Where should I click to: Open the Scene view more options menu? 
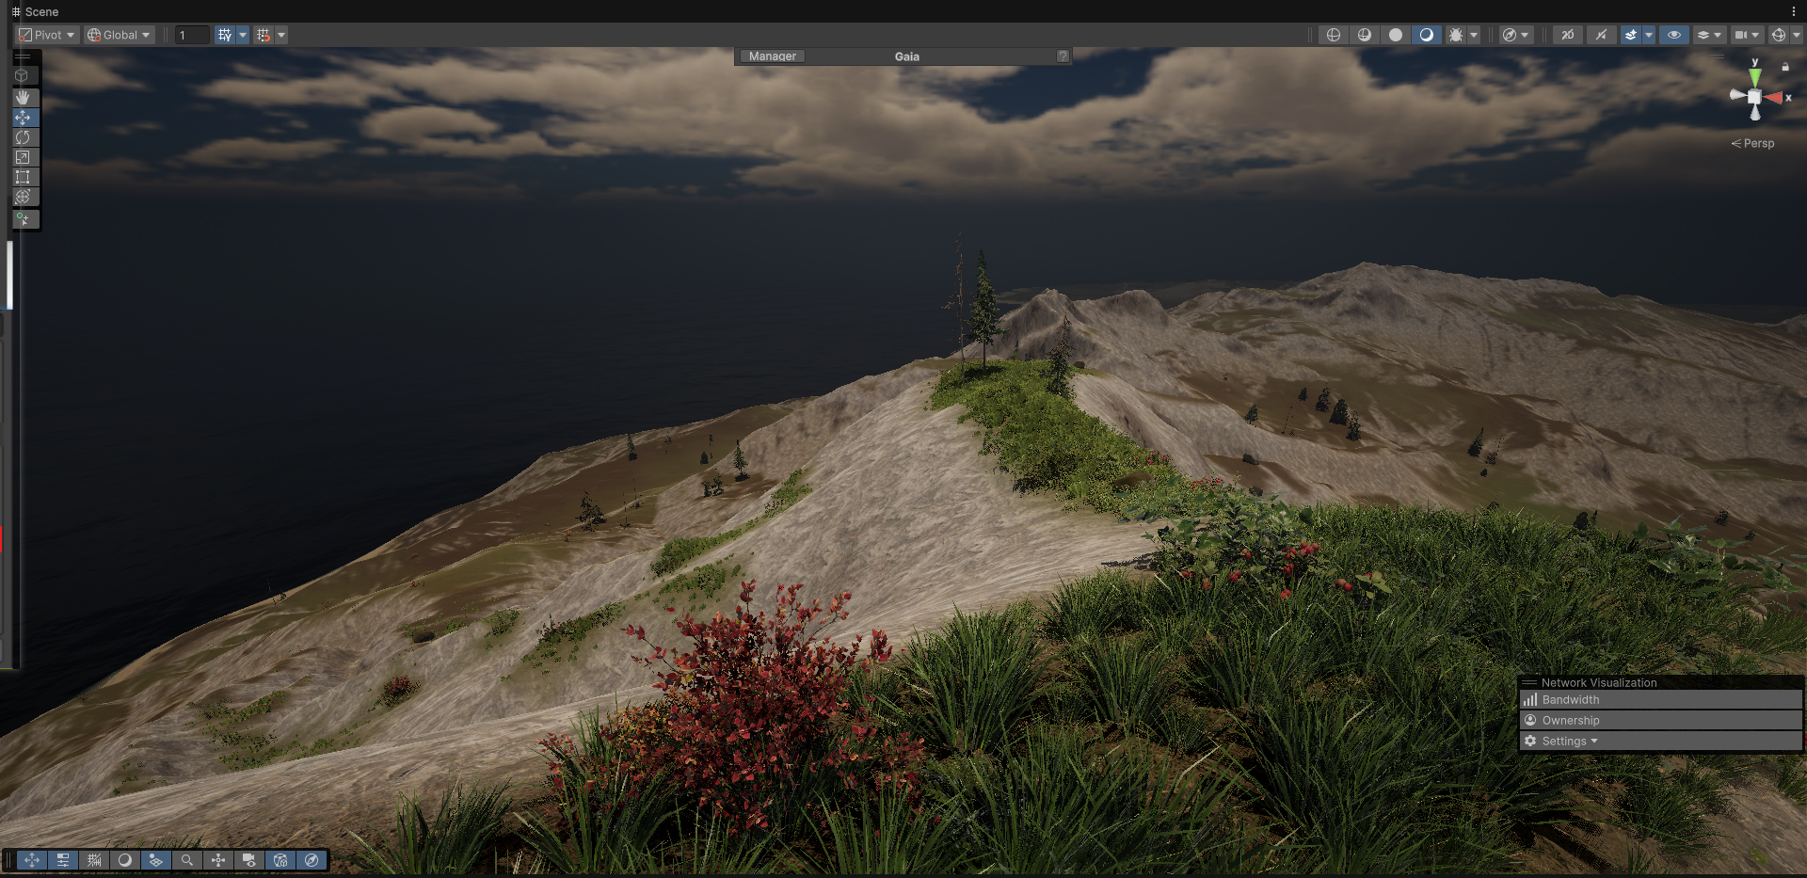[1794, 11]
